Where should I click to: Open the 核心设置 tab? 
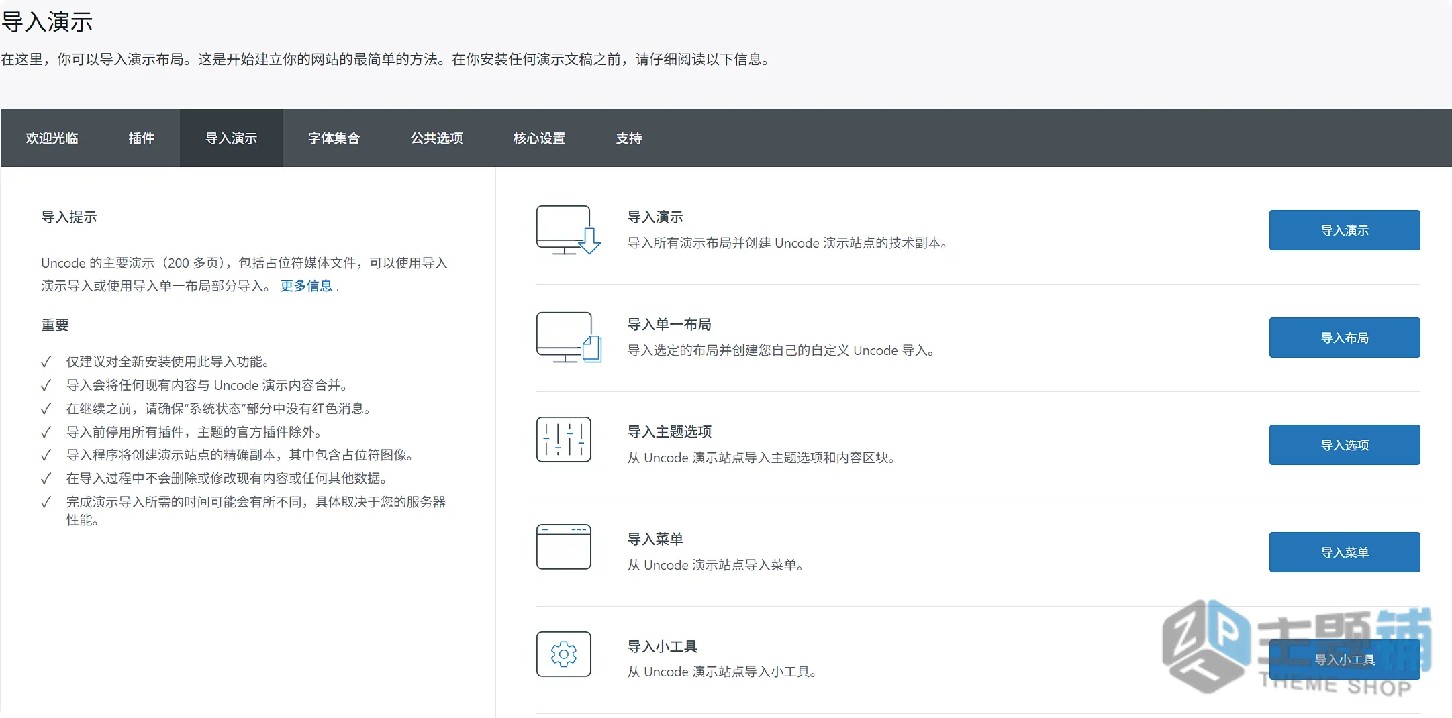[539, 138]
